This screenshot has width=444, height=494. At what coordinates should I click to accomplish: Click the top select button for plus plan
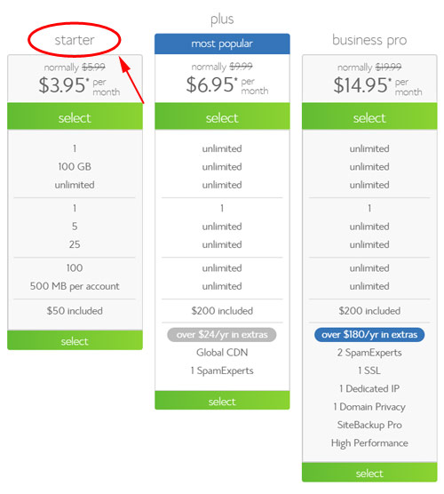coord(222,116)
